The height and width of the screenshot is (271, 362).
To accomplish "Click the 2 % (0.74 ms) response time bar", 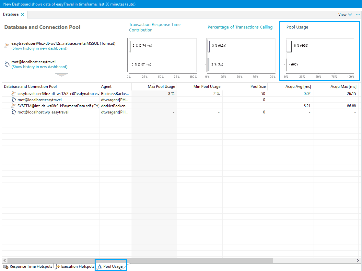I will (130, 46).
